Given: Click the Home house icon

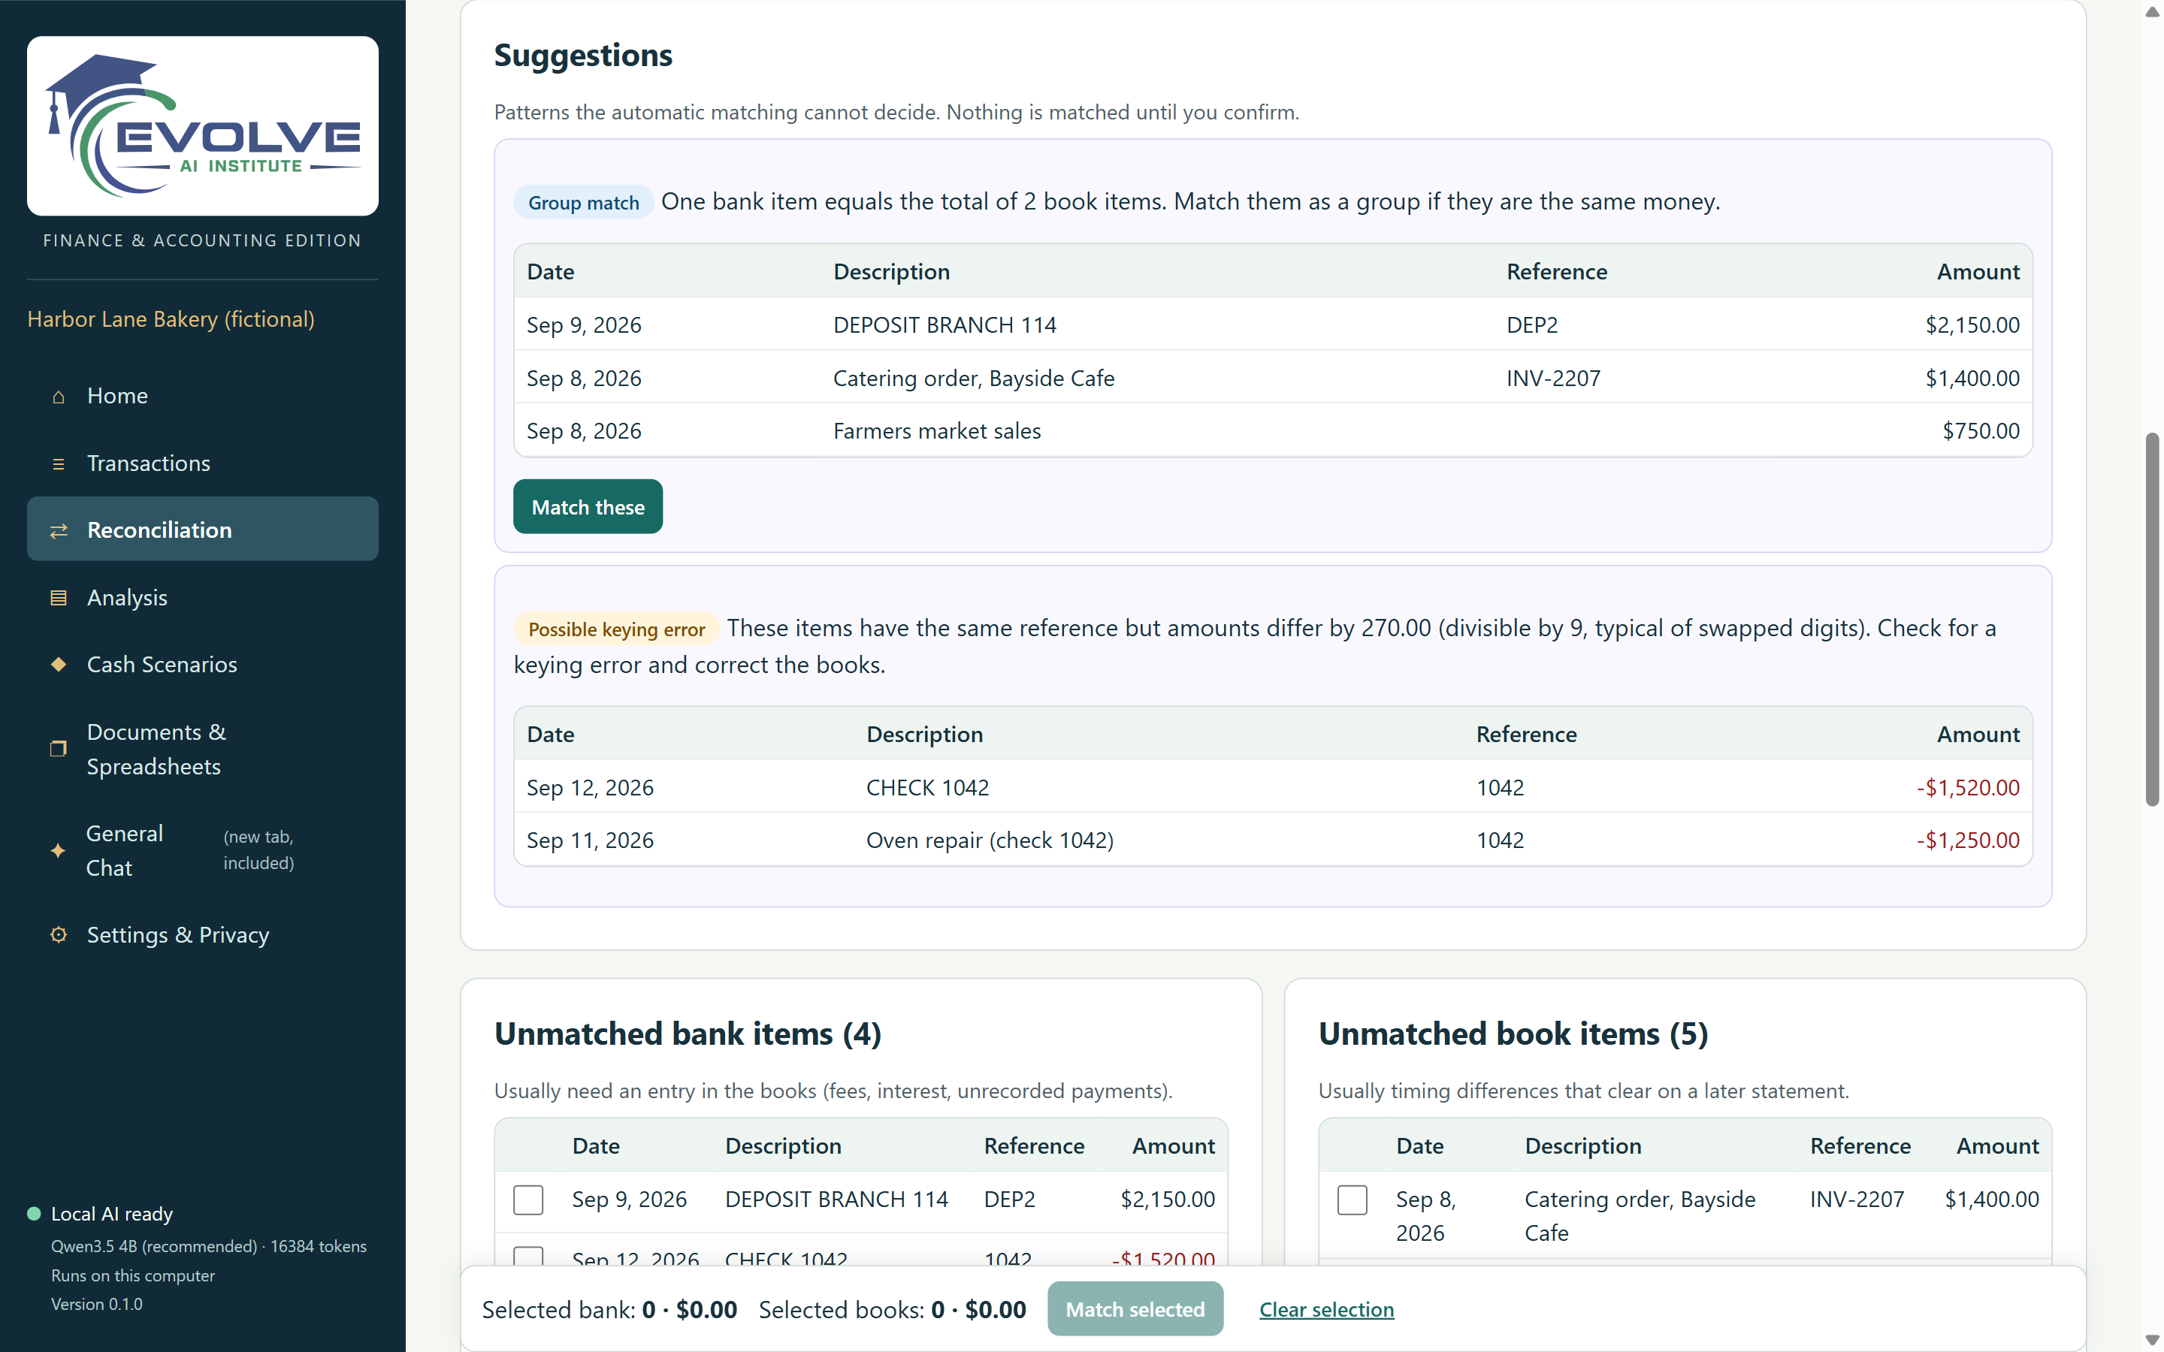Looking at the screenshot, I should (58, 396).
